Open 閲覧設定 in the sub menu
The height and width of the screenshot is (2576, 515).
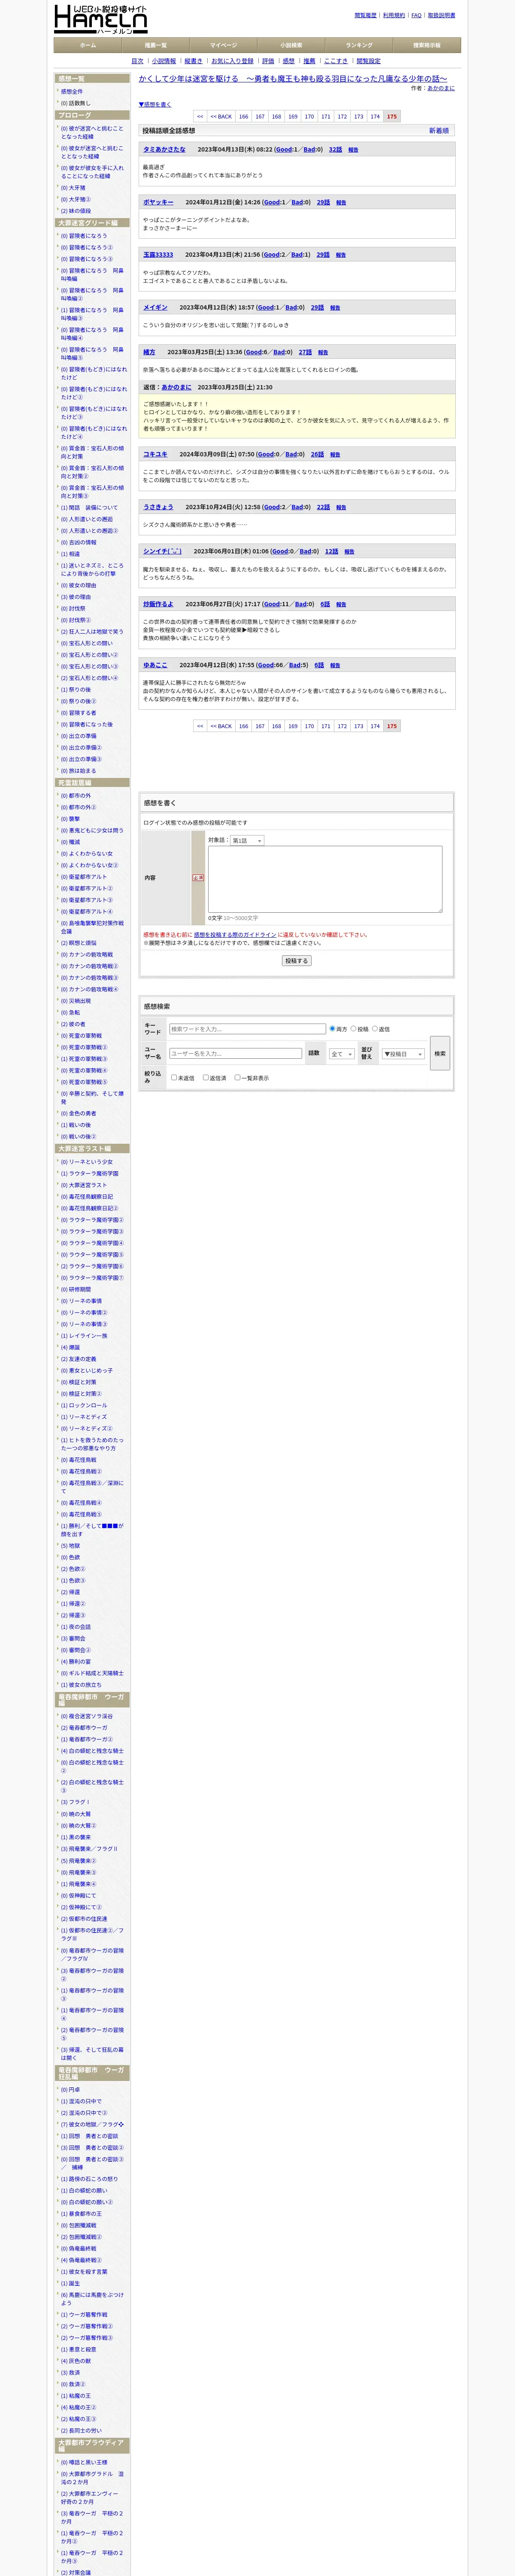point(369,61)
